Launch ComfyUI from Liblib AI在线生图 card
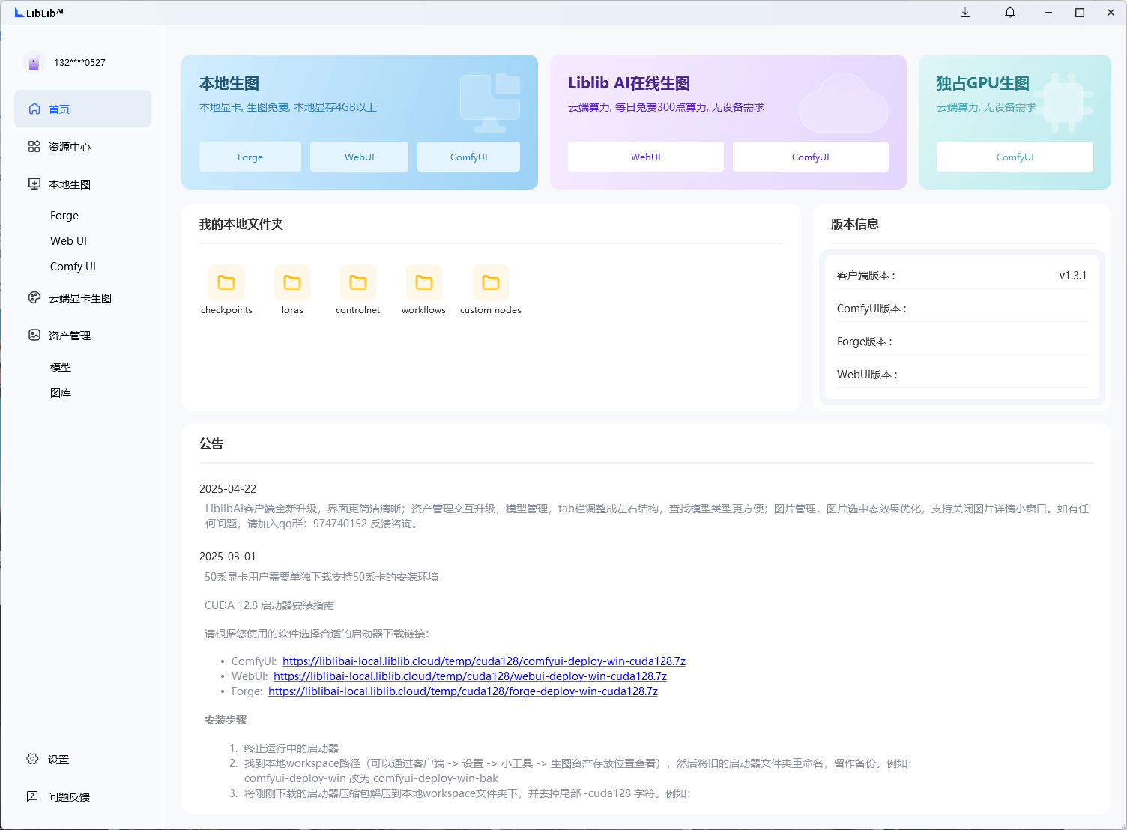1127x830 pixels. [811, 157]
